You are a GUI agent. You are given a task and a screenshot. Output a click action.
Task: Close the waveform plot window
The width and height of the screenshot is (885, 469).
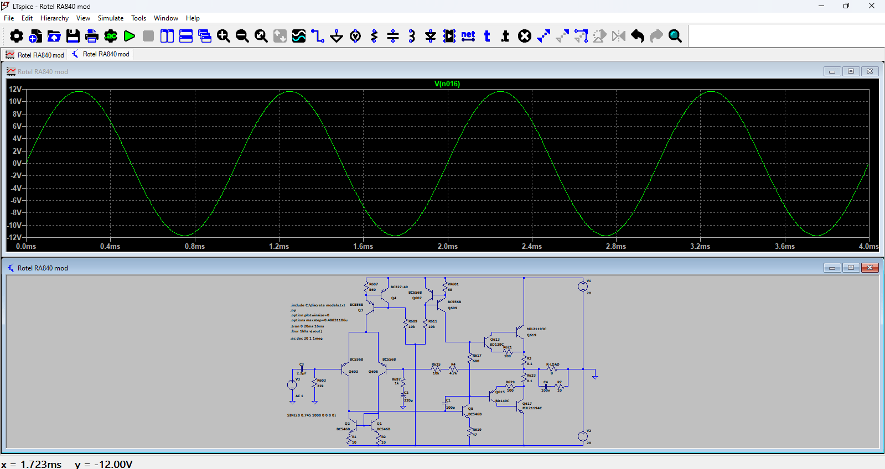coord(870,71)
